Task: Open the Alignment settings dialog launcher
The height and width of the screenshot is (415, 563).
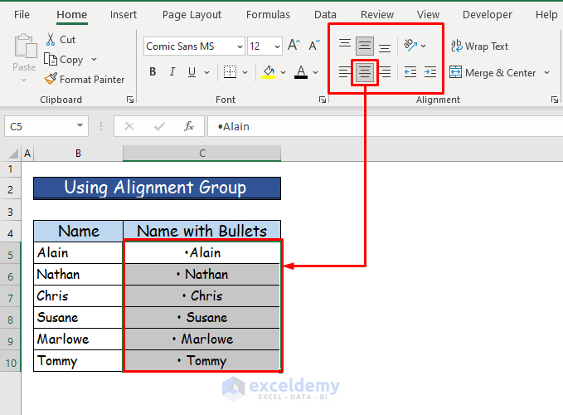Action: click(x=555, y=100)
